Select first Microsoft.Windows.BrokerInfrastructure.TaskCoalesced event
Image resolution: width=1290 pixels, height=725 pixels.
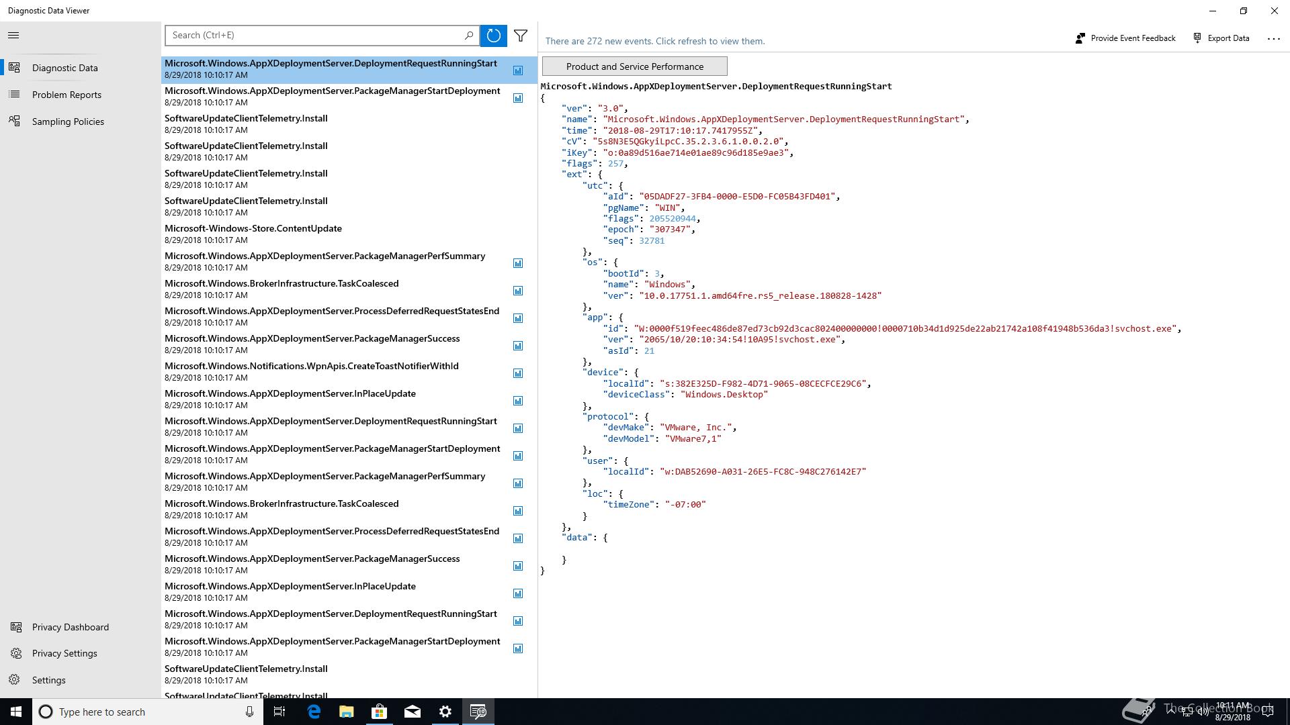(x=349, y=289)
